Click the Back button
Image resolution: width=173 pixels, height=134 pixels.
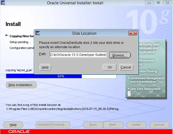coord(93,125)
